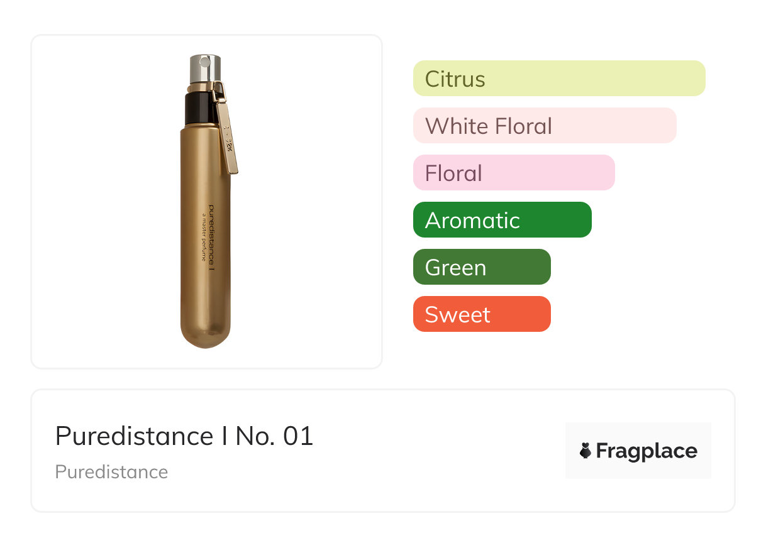Select the White Floral accord bar
The height and width of the screenshot is (543, 766).
[x=544, y=126]
